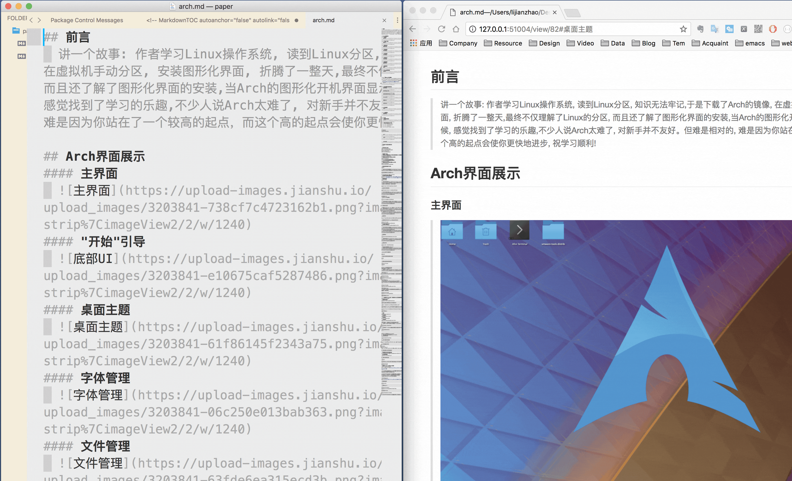Switch to the MarkdownTOC tab

click(x=217, y=20)
